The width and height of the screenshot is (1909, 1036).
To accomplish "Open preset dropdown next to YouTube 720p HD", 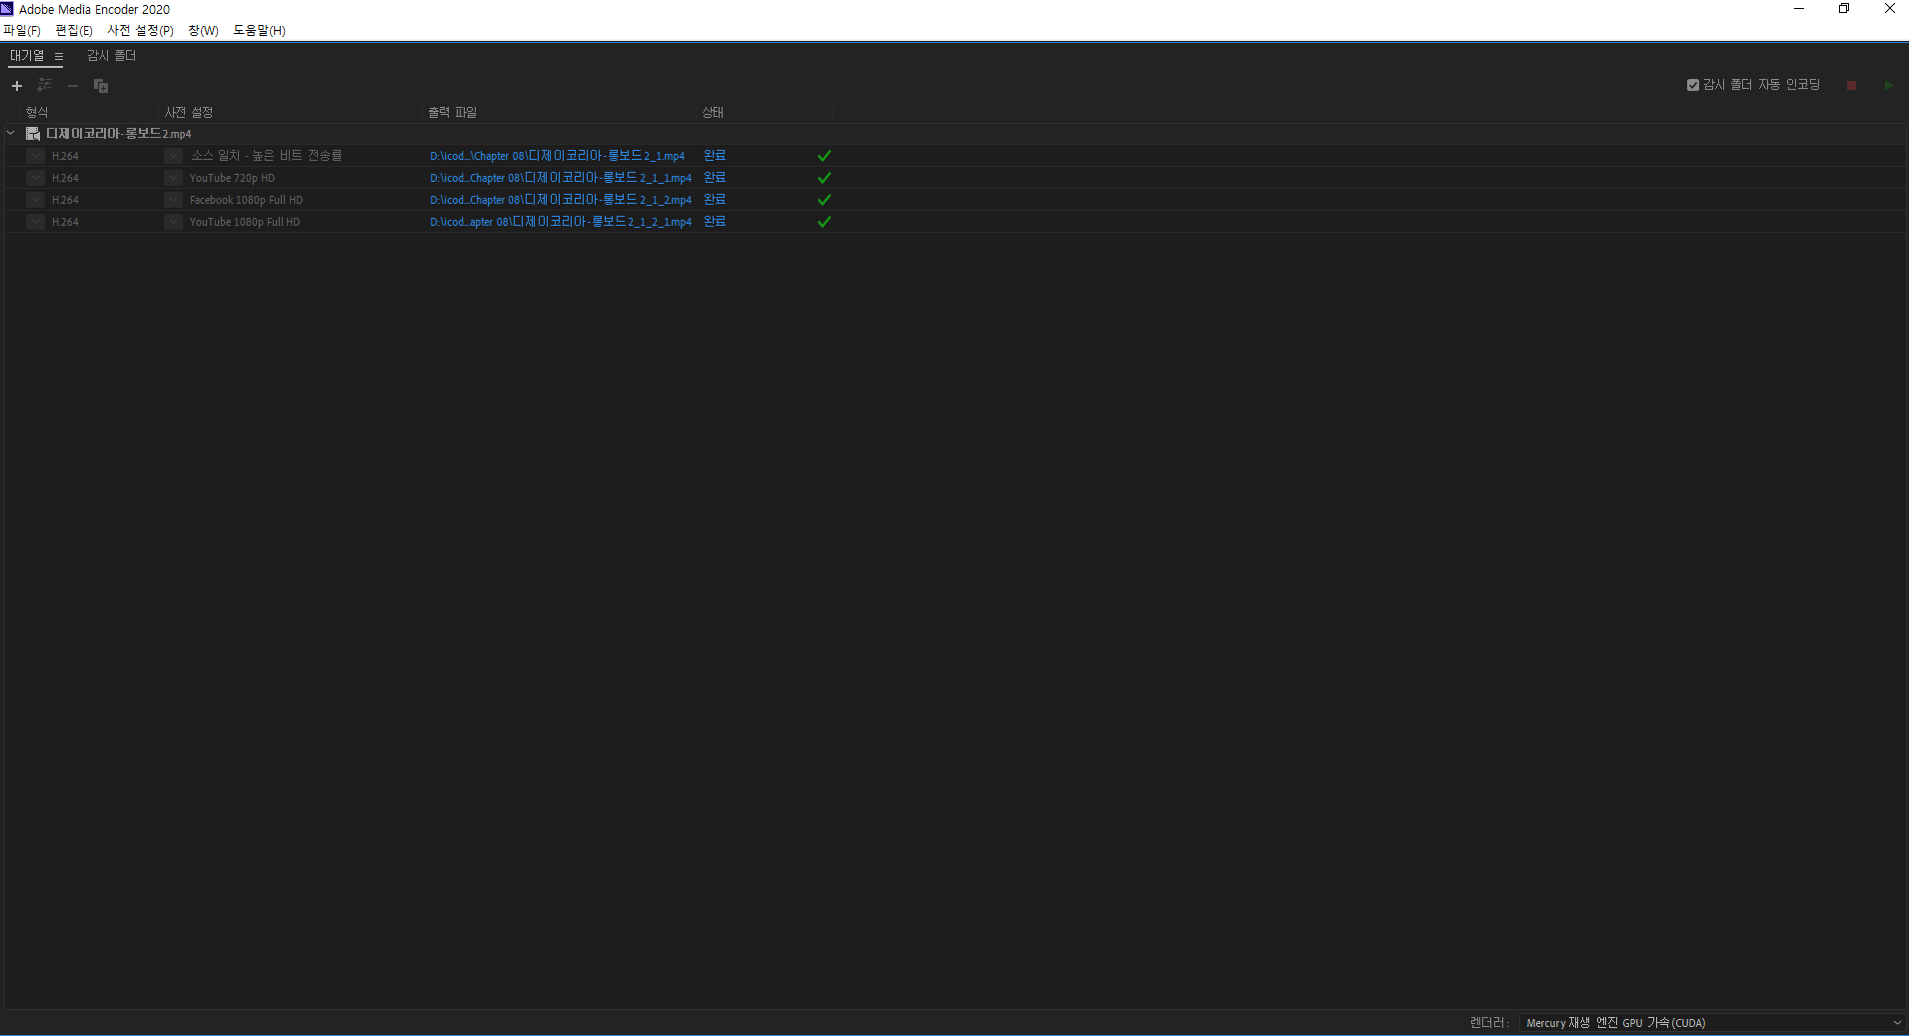I will 173,178.
